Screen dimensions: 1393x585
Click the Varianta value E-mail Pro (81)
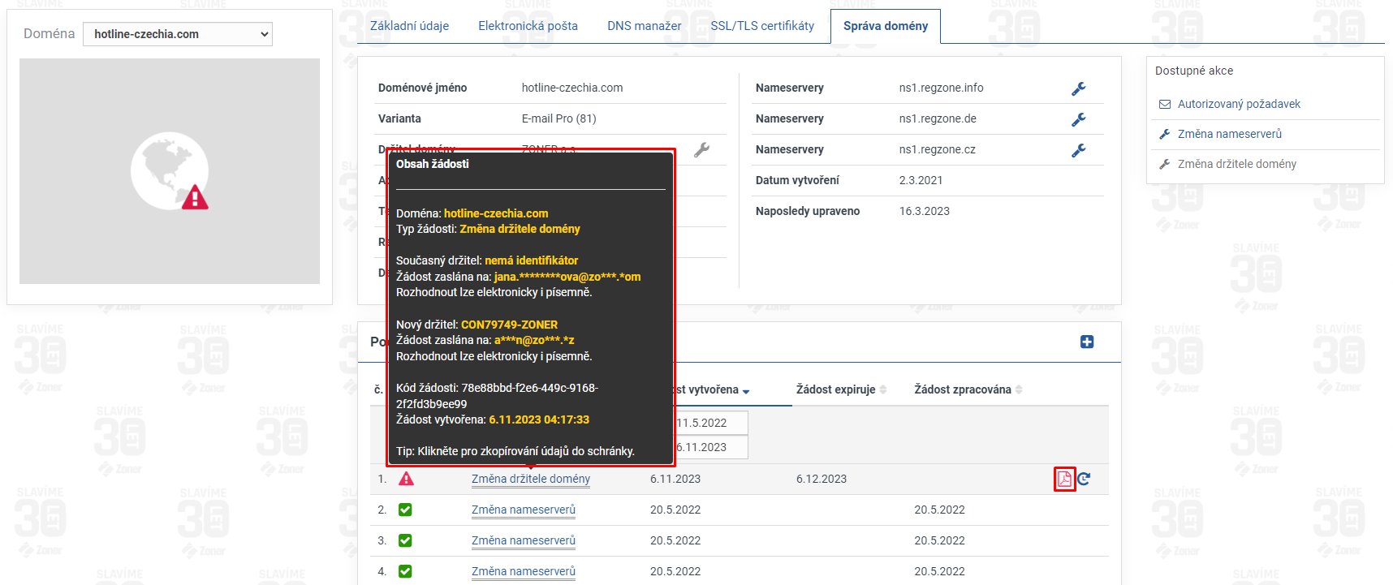[x=558, y=118]
